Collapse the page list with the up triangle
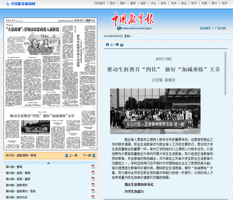This screenshot has height=200, width=233. (x=49, y=163)
